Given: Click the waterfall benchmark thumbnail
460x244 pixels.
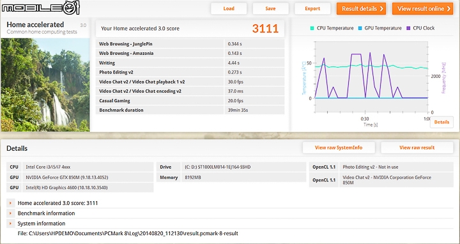Looking at the screenshot, I should pyautogui.click(x=45, y=85).
